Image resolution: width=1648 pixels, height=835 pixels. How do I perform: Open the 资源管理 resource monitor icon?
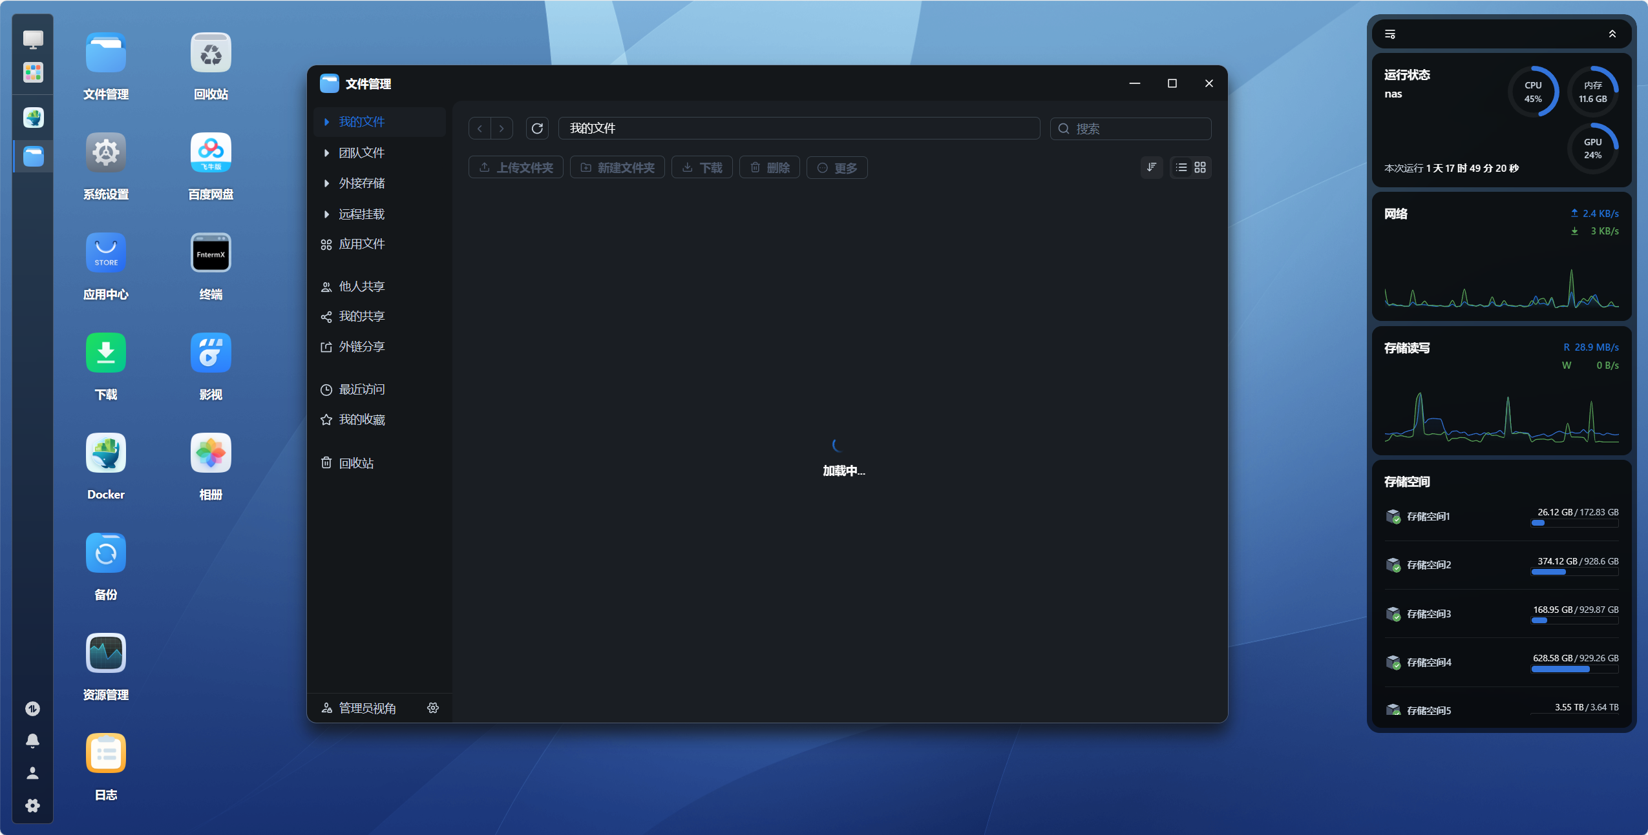pos(106,654)
